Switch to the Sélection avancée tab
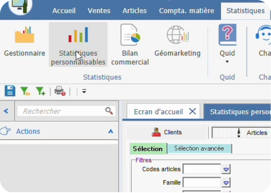The image size is (271, 193). pyautogui.click(x=199, y=148)
